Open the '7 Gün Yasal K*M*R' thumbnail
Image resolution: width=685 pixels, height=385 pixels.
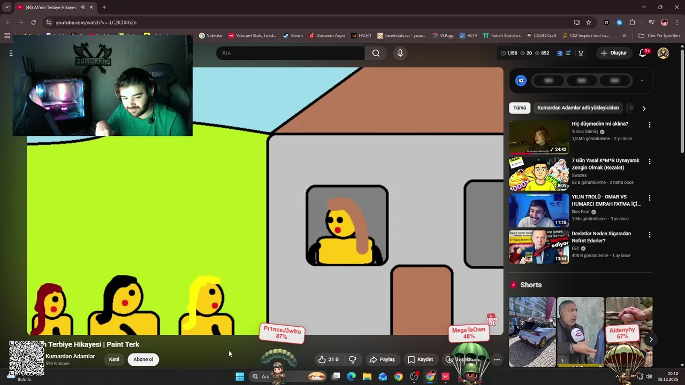pos(538,174)
